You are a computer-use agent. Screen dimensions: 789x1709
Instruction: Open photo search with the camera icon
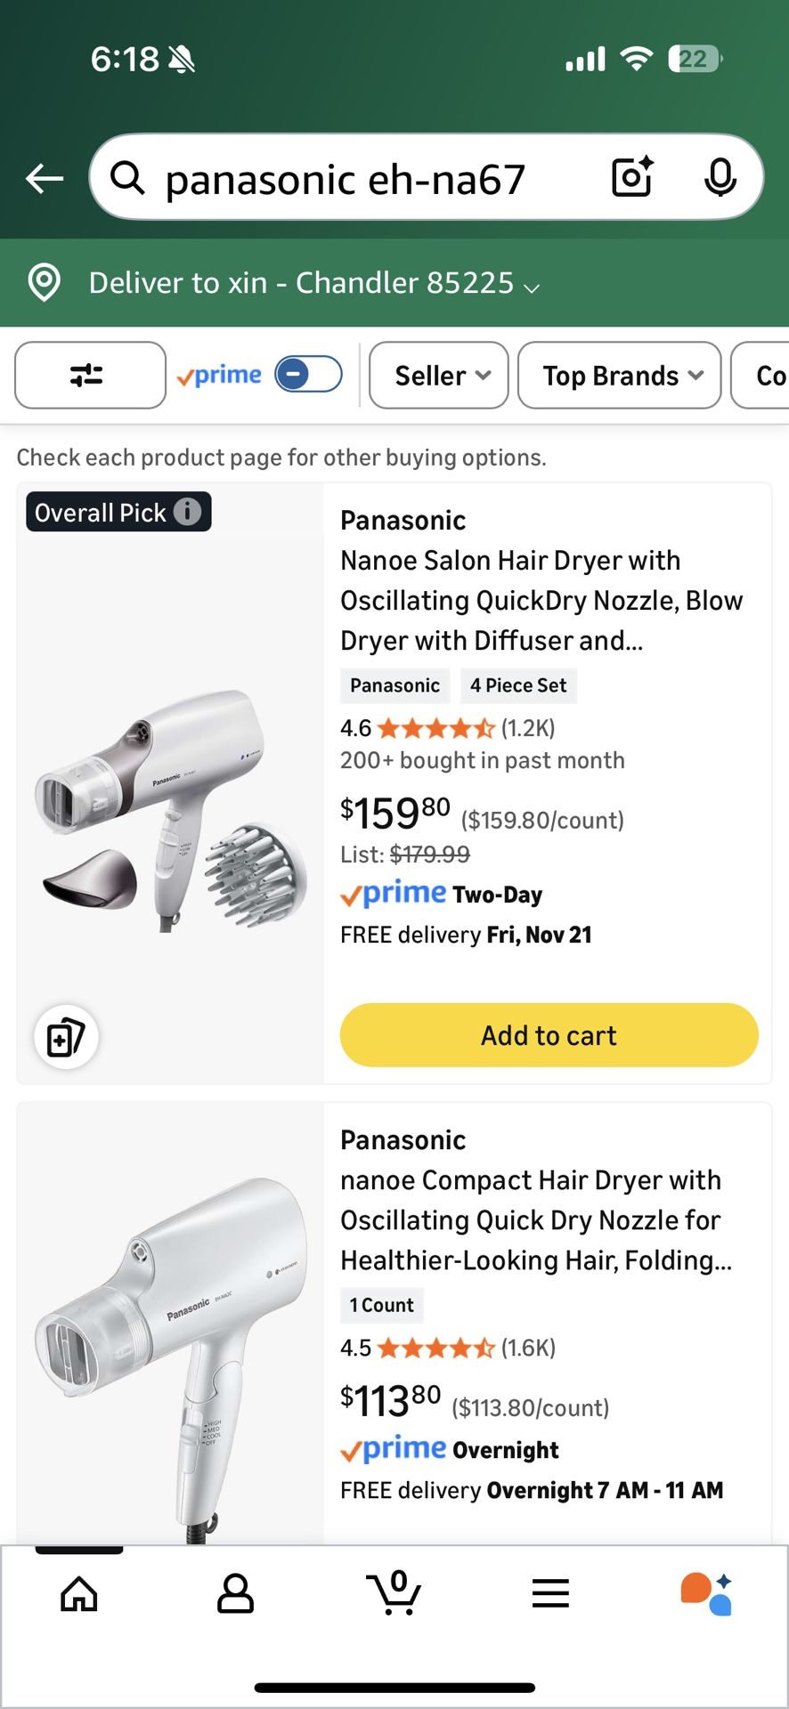(x=630, y=177)
